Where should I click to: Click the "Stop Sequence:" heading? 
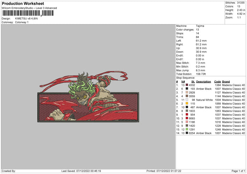(x=185, y=78)
